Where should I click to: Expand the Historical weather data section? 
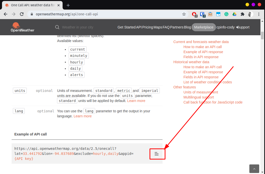191,62
